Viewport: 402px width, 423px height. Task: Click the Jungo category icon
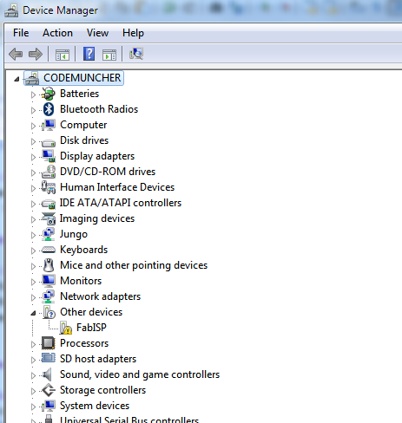tap(49, 234)
